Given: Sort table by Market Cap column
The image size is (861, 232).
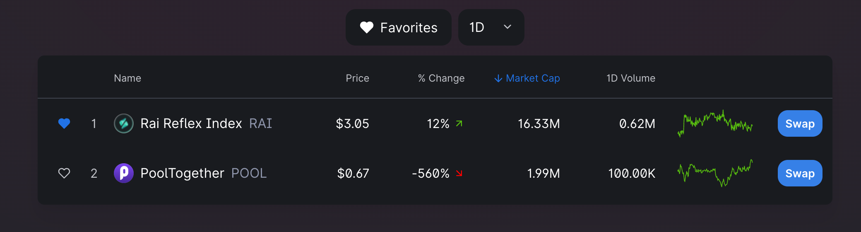Looking at the screenshot, I should coord(533,78).
